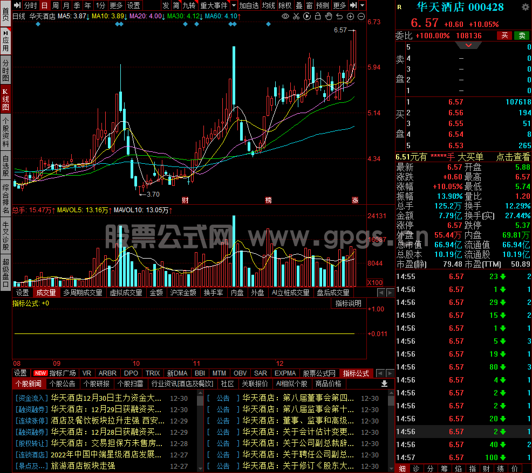Open the 诊 tab at bottom right
This screenshot has height=473, width=532.
coord(416,469)
